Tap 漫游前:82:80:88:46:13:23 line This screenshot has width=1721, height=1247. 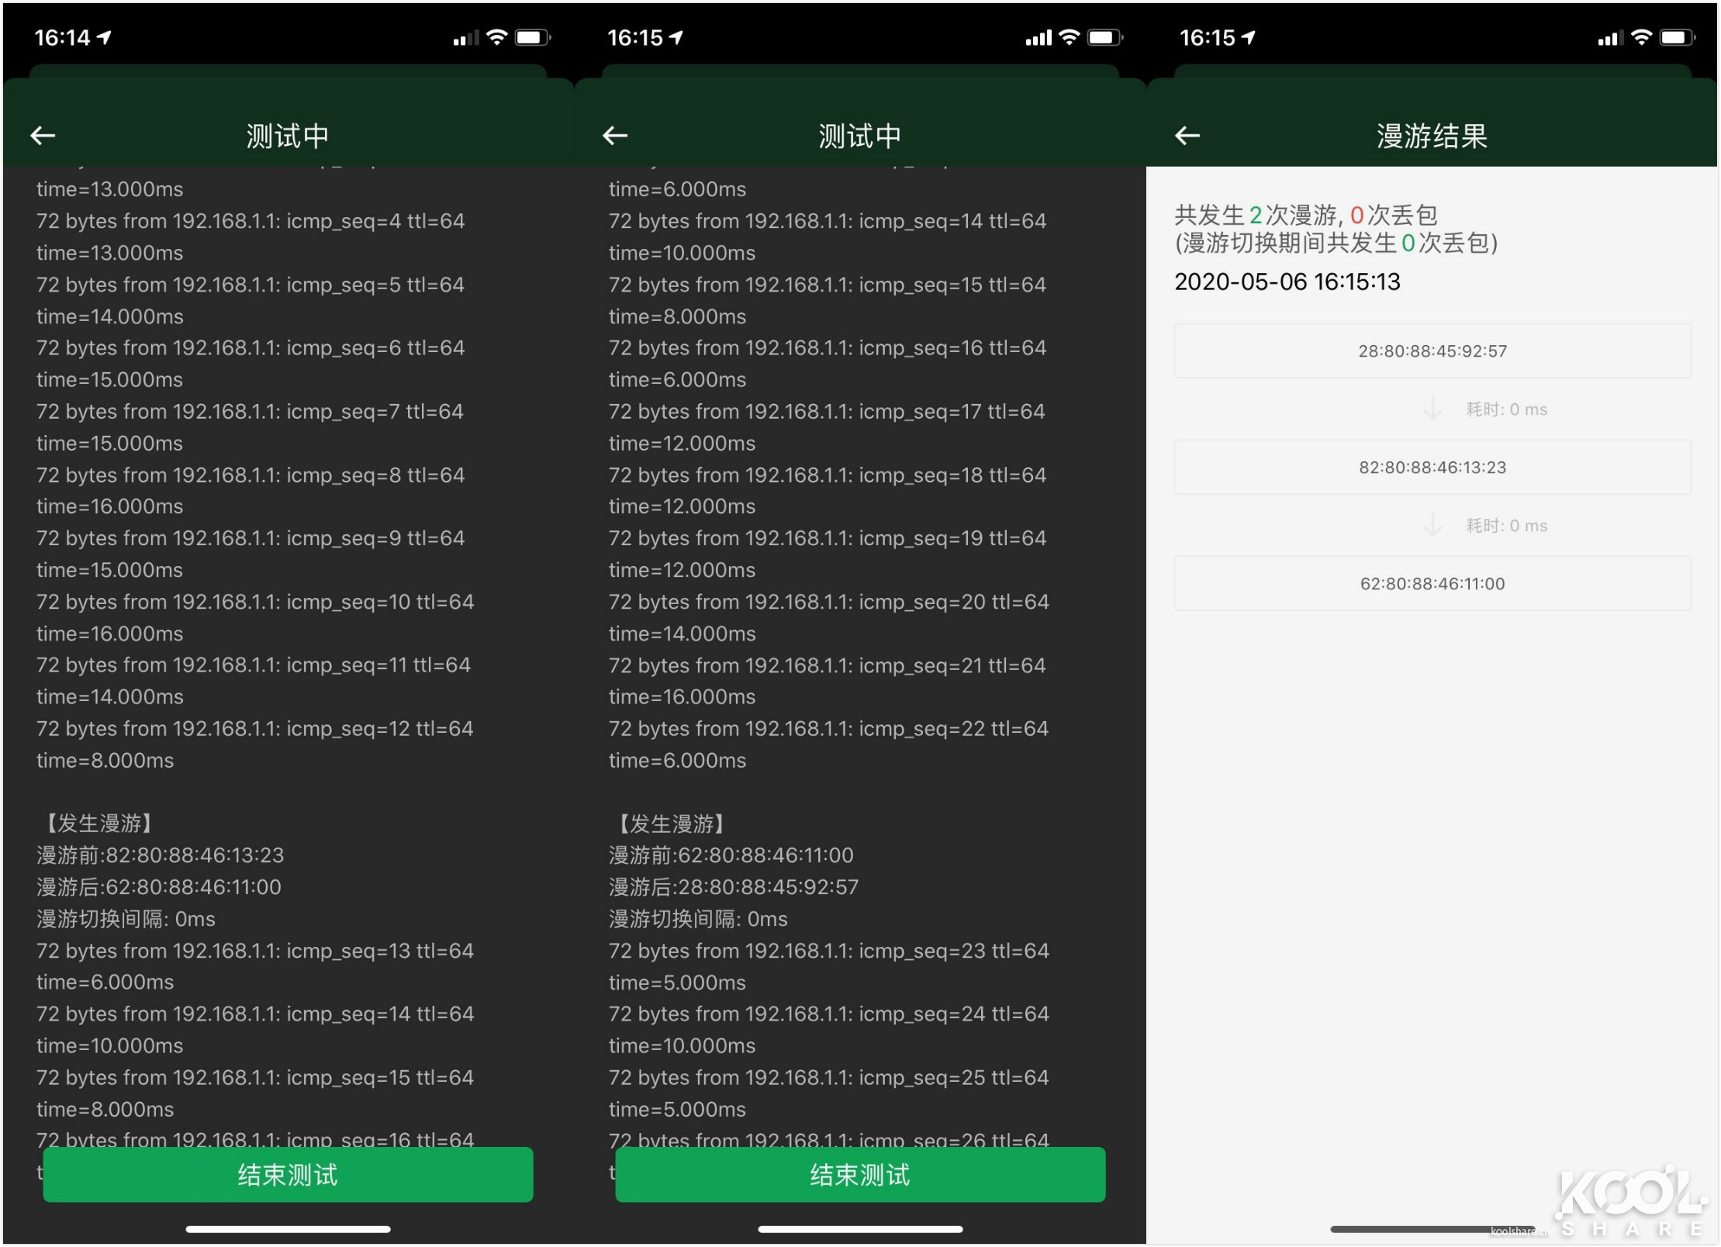point(161,855)
